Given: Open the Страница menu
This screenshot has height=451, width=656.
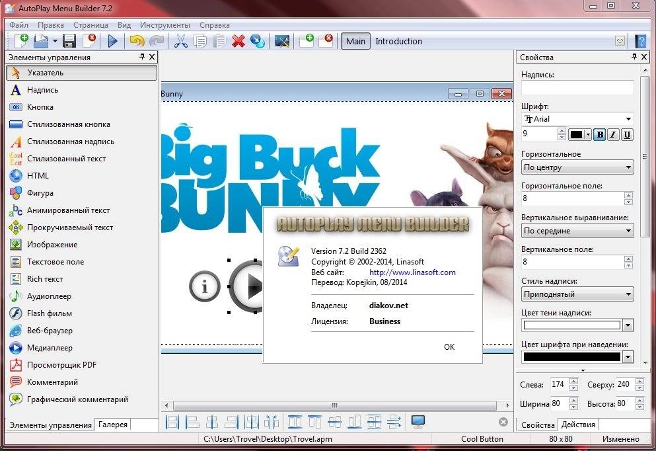Looking at the screenshot, I should click(91, 25).
